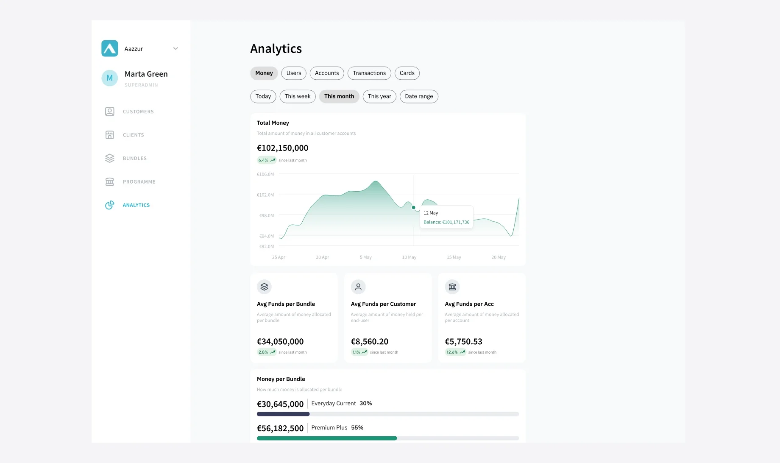
Task: Click the Marta Green user name
Action: click(x=146, y=74)
